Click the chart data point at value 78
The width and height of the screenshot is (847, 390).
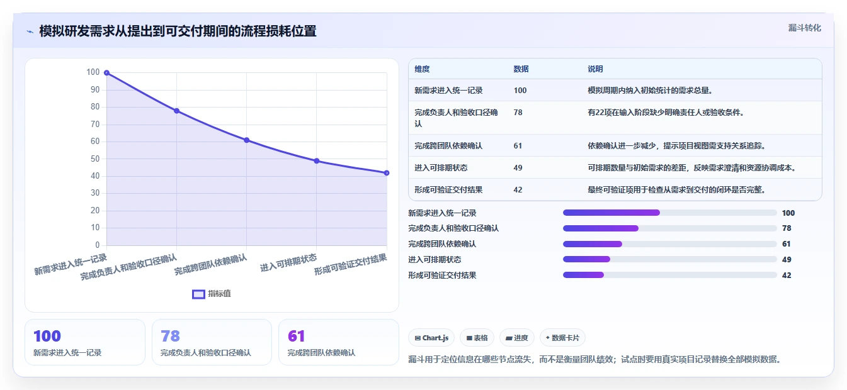click(x=176, y=111)
